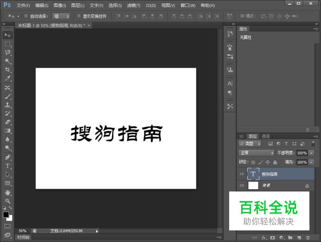321x242 pixels.
Task: Toggle lock position
Action: point(268,162)
